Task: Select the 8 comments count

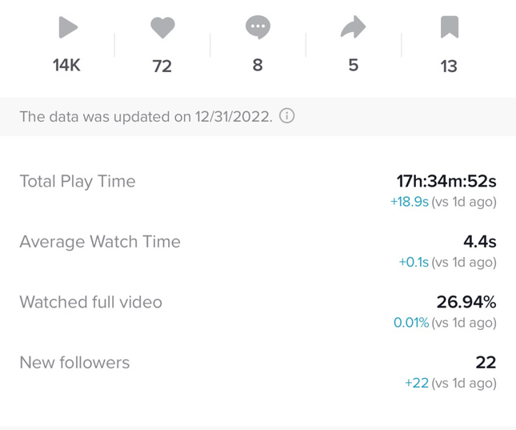Action: coord(258,66)
